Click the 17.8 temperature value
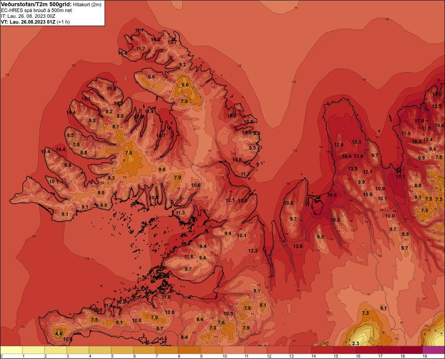 pyautogui.click(x=419, y=121)
